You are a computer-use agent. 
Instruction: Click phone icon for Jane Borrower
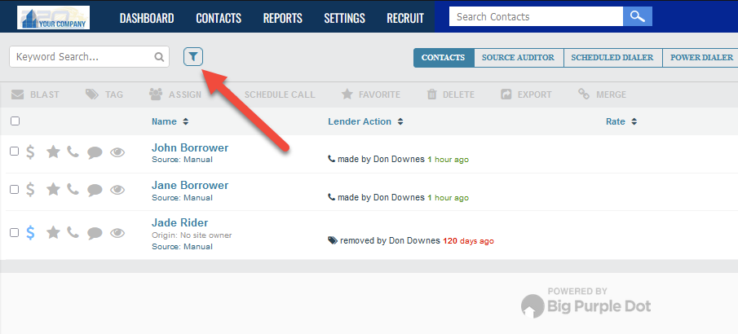coord(73,189)
